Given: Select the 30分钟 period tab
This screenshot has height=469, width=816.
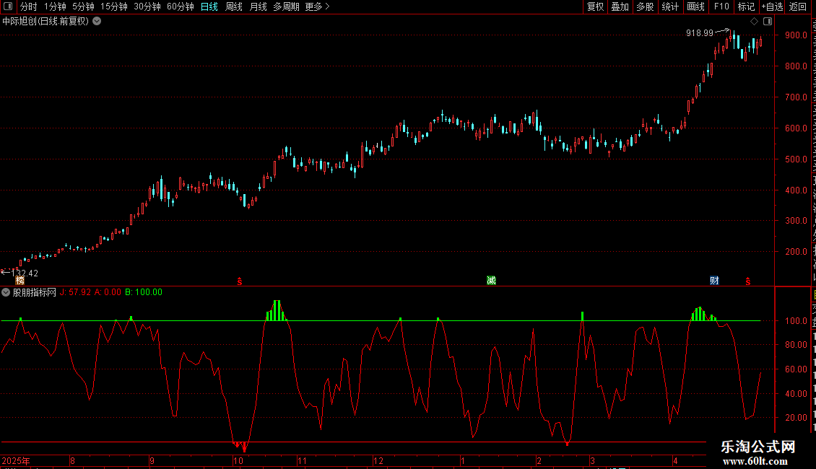Looking at the screenshot, I should pyautogui.click(x=147, y=6).
